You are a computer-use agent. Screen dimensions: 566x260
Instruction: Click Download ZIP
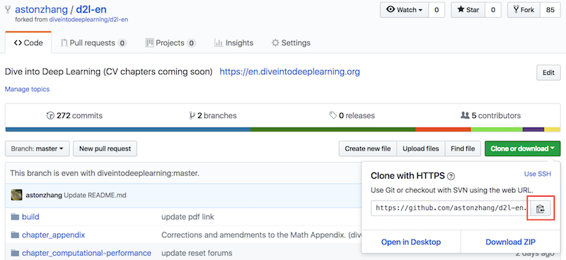click(510, 242)
